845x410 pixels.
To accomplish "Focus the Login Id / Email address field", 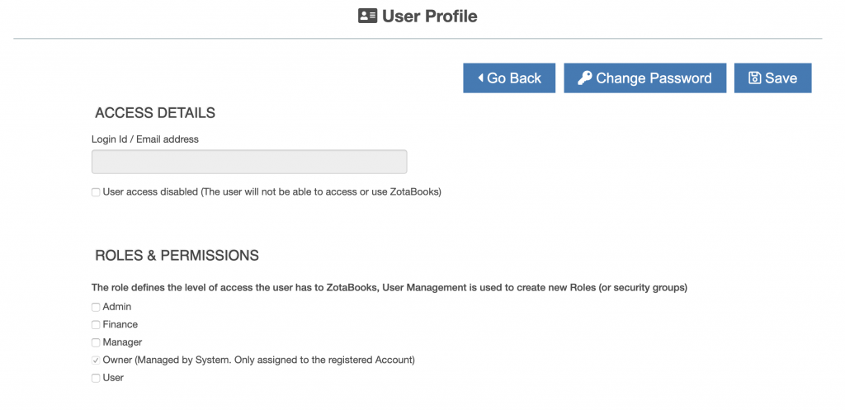I will [x=249, y=162].
